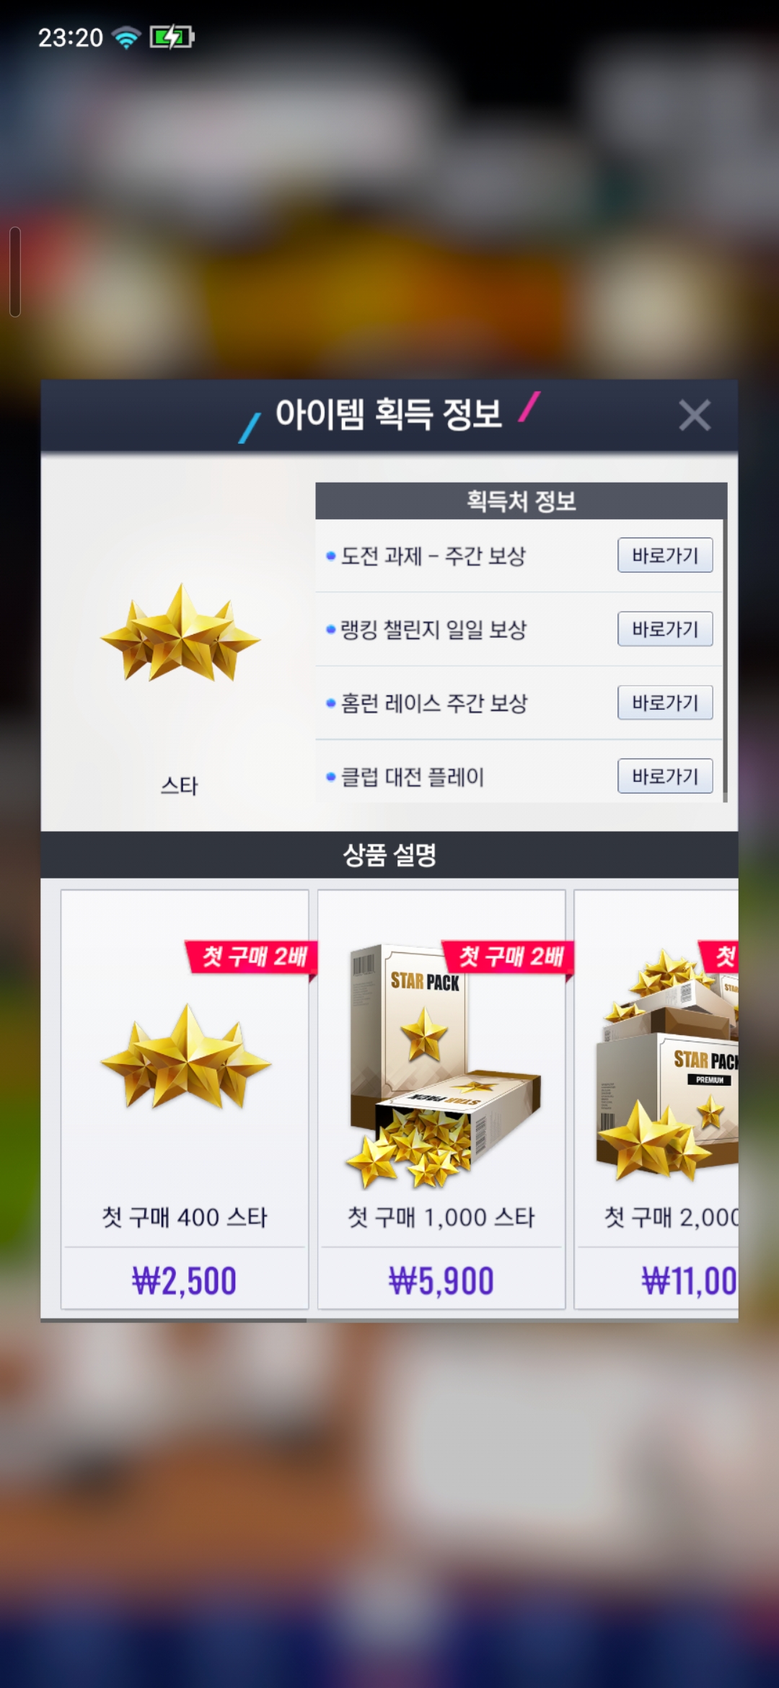Buy 400 스타 for ₩2,500
Viewport: 779px width, 1688px height.
tap(185, 1280)
